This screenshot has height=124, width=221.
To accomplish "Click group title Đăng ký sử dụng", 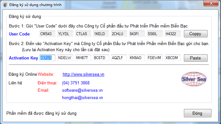I will 25,17.
